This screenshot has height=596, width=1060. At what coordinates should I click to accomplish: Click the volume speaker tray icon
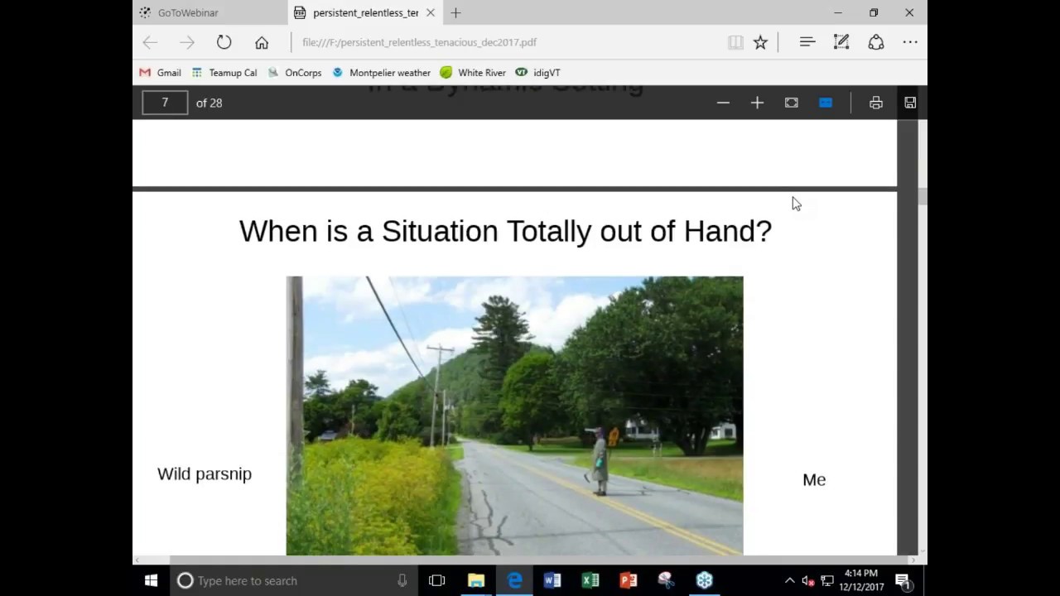808,580
